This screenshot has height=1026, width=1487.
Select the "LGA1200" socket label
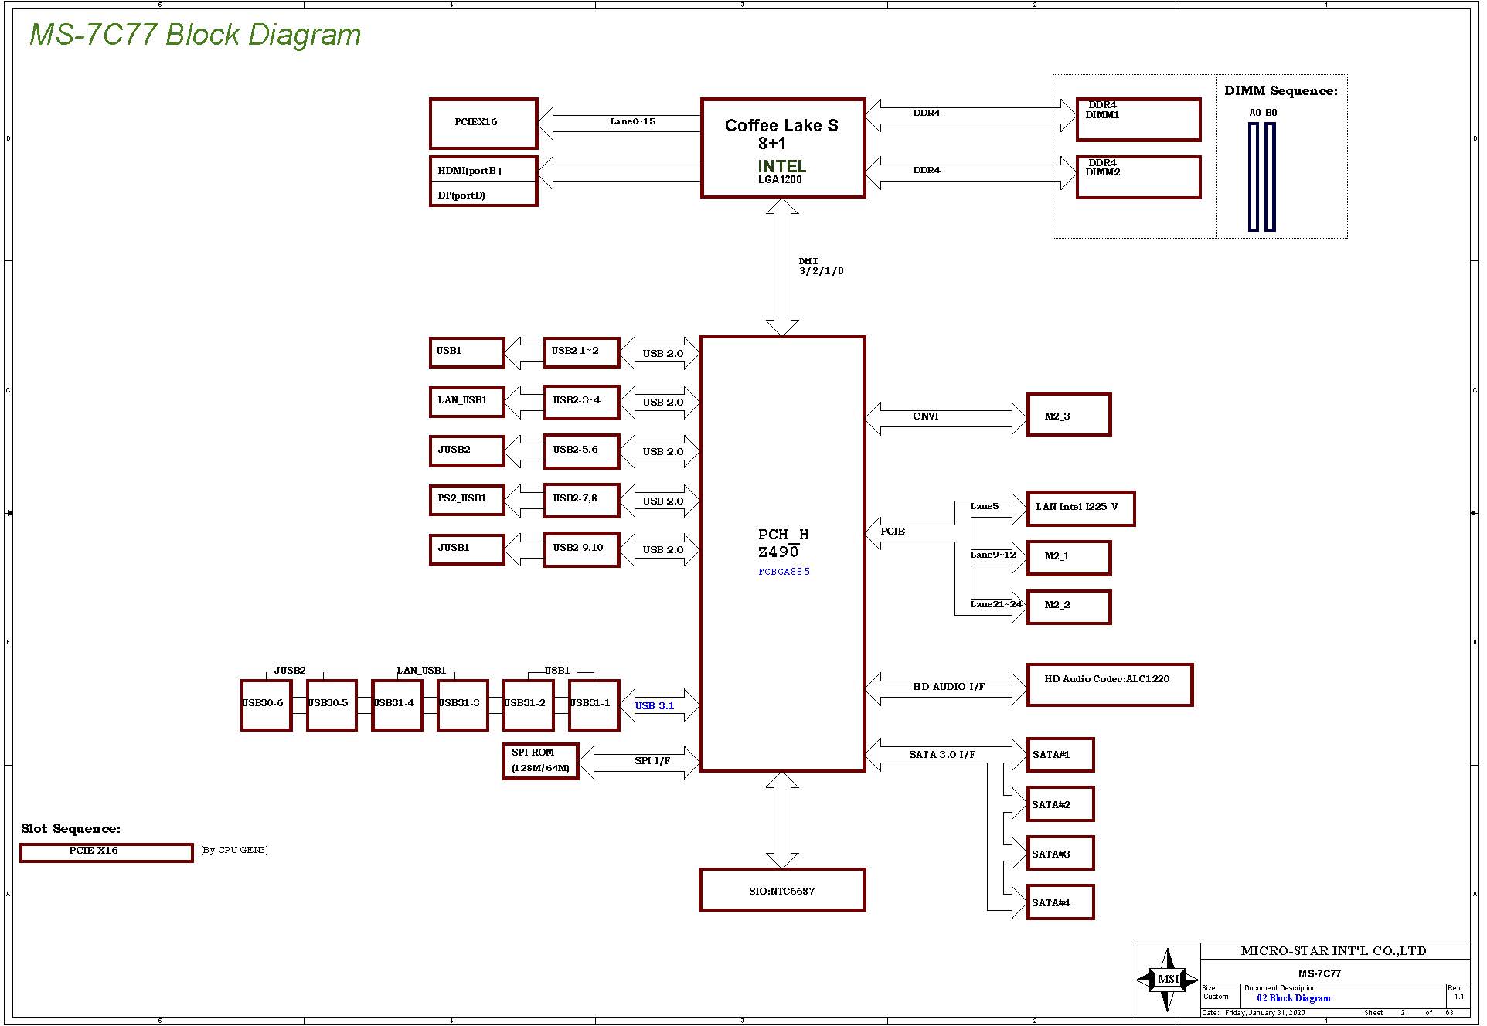[x=780, y=180]
